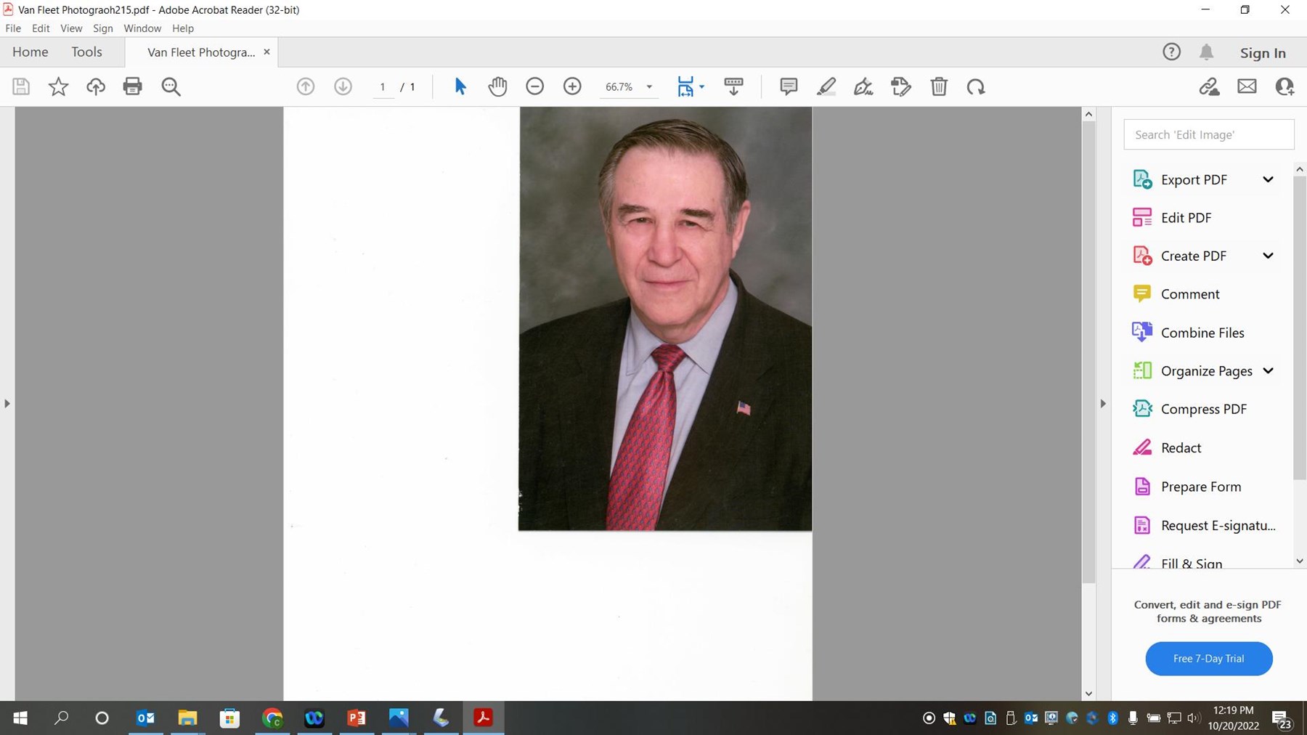Open Outlook from the taskbar

pyautogui.click(x=145, y=718)
